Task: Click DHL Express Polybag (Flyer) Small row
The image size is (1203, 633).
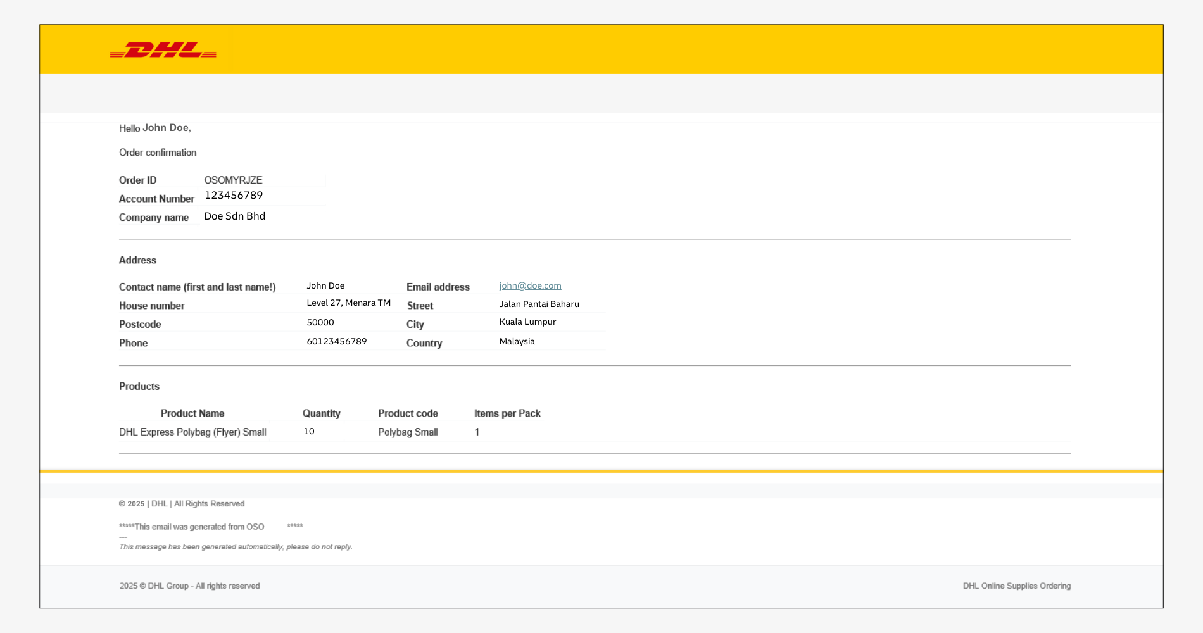Action: click(x=192, y=432)
